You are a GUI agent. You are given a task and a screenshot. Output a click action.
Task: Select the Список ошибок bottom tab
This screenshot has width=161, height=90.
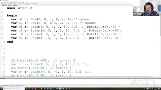[10, 85]
